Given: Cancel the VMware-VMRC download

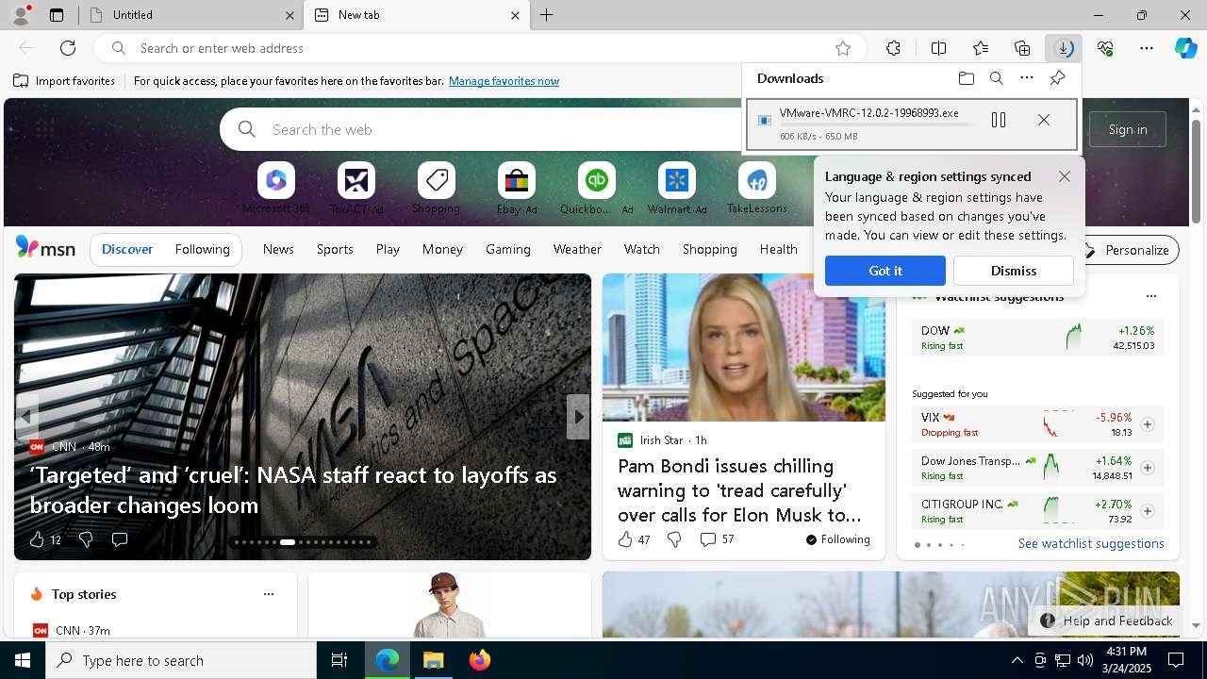Looking at the screenshot, I should tap(1044, 120).
